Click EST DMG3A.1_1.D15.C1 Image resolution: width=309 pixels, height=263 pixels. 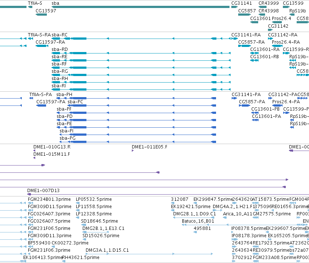tap(107, 250)
